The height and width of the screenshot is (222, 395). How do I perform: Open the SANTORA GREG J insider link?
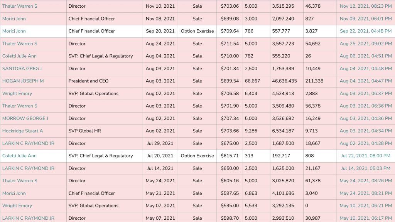point(22,69)
